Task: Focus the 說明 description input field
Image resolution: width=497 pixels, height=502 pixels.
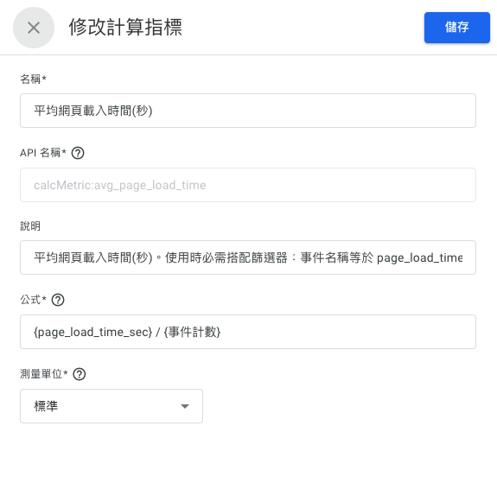Action: [248, 257]
